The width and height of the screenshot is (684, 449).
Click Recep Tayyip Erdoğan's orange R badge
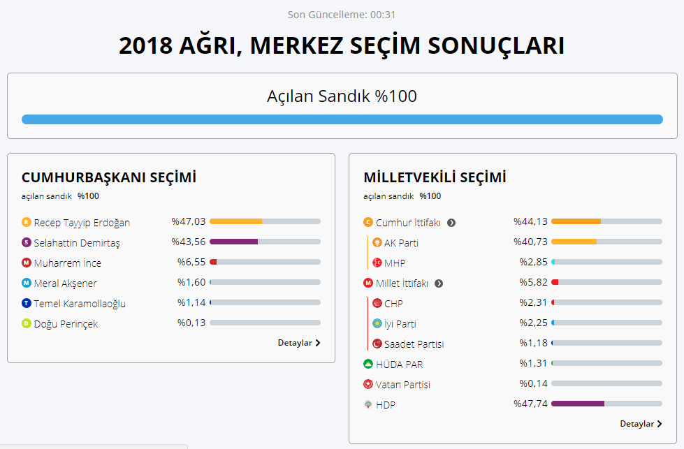[27, 223]
